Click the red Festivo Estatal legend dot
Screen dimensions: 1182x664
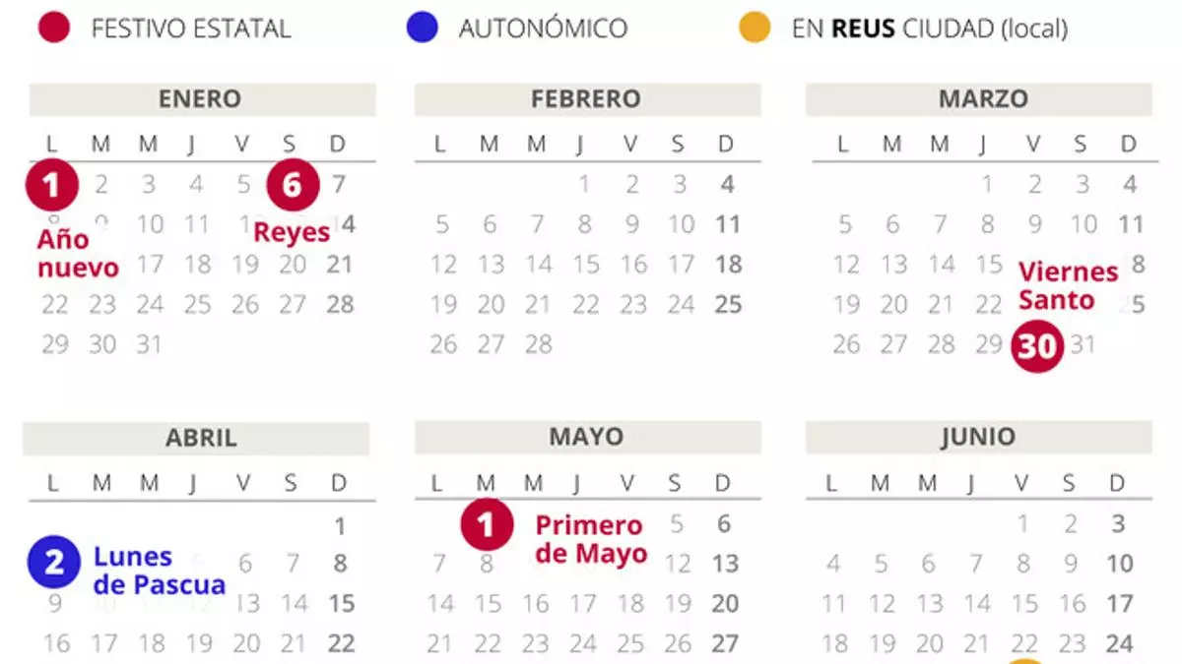click(x=53, y=28)
